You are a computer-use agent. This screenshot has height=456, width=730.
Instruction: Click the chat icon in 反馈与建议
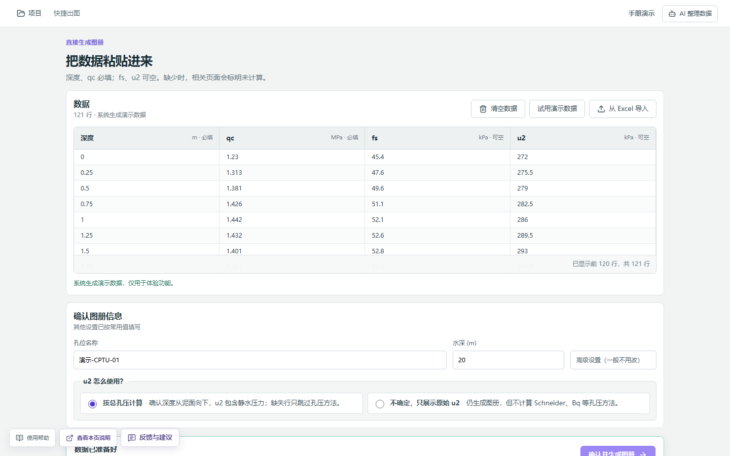coord(132,438)
